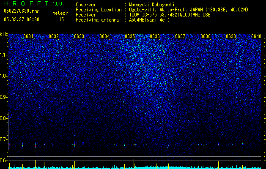The width and height of the screenshot is (266, 169).
Task: Click the 0.8 kHz axis label
Action: (4, 118)
